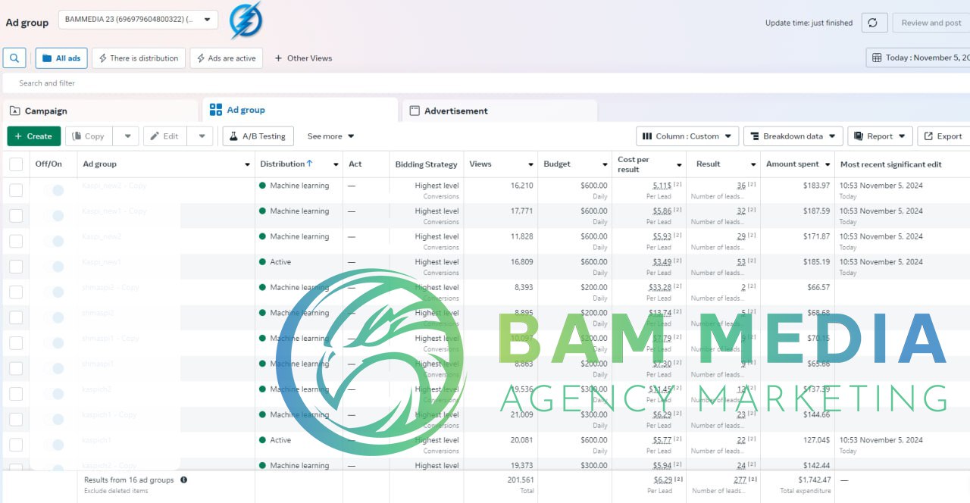Open the Breakdown data dropdown
Screen dimensions: 970x503
(x=793, y=136)
